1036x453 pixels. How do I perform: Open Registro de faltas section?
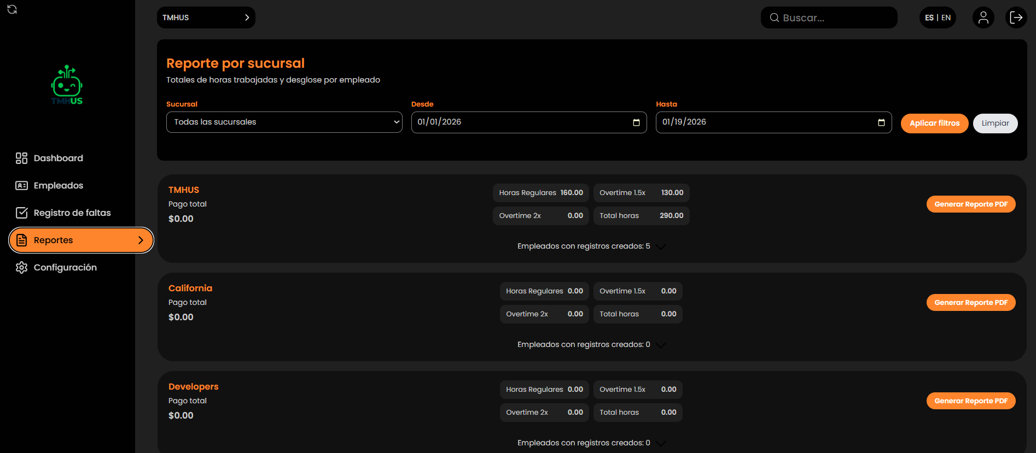click(72, 213)
